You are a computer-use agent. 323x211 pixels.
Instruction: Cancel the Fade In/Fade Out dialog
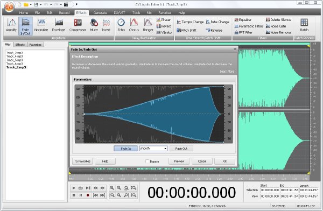tap(202, 161)
